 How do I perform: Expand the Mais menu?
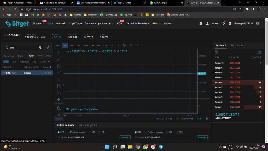[x=156, y=24]
